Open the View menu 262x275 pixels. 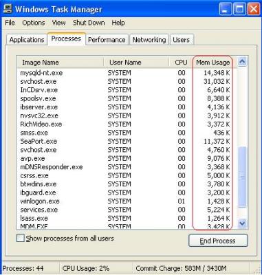[x=58, y=23]
